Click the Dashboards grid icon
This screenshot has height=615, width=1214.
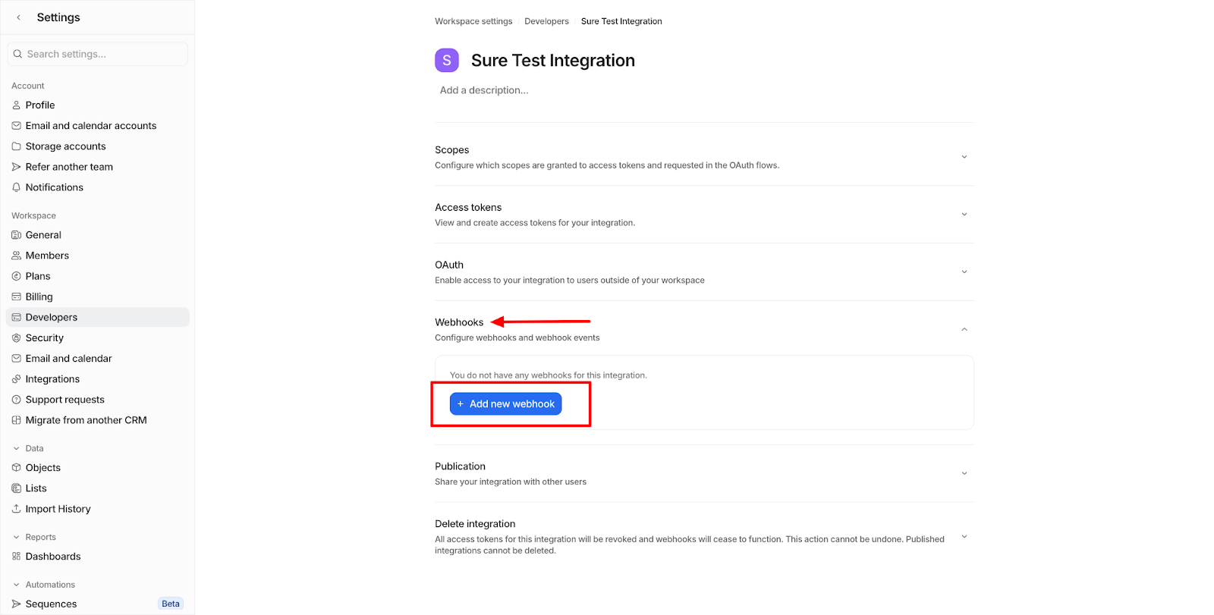tap(16, 557)
